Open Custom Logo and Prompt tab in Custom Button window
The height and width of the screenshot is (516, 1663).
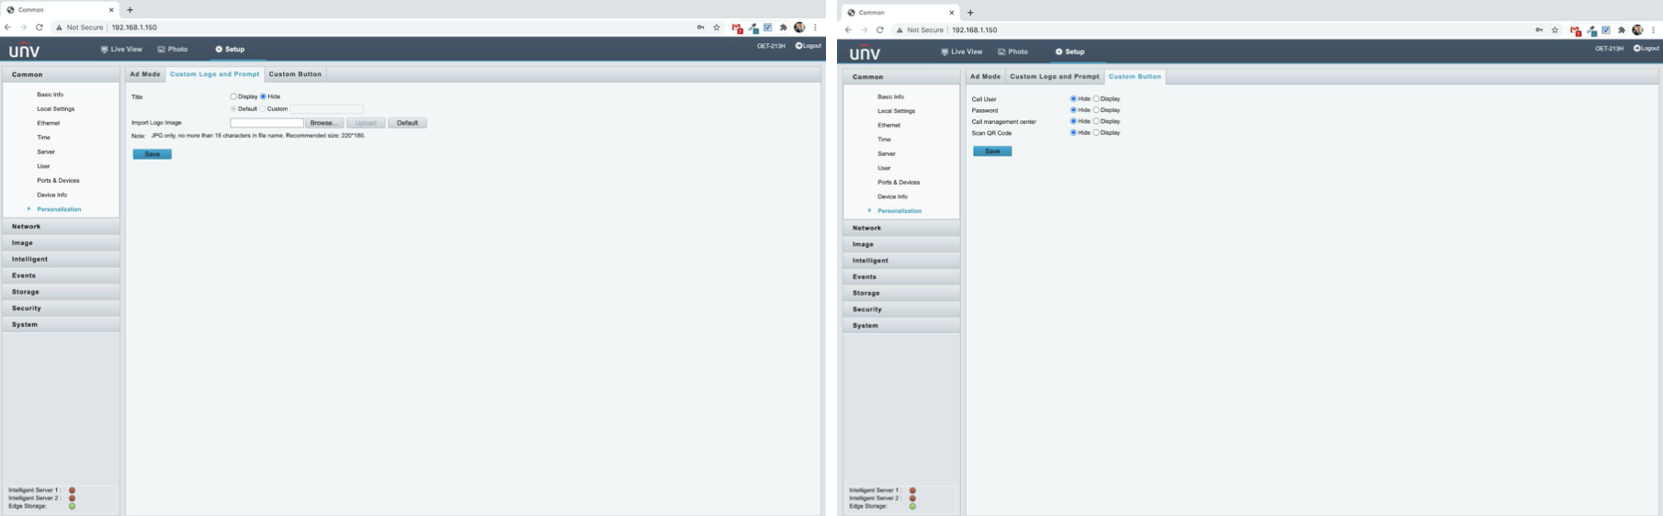point(1055,77)
